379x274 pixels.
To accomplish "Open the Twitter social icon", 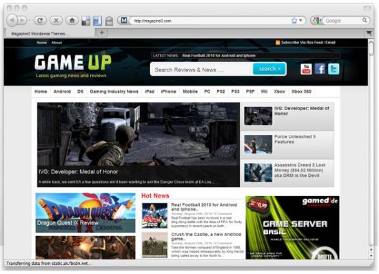I will point(334,69).
